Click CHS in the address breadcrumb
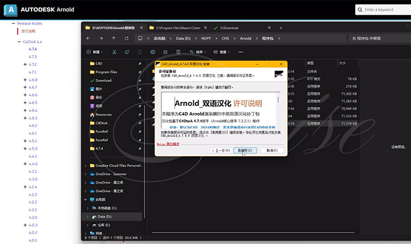This screenshot has width=411, height=244. 225,39
